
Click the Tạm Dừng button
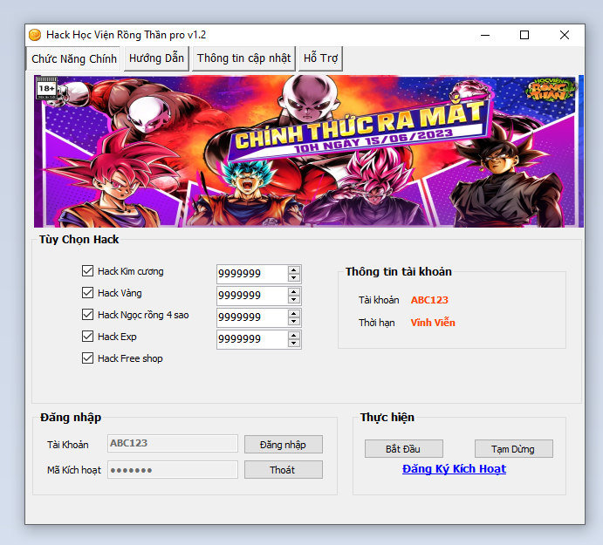coord(513,449)
